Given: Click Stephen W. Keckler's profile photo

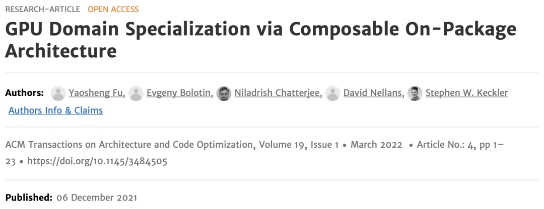Looking at the screenshot, I should 415,93.
